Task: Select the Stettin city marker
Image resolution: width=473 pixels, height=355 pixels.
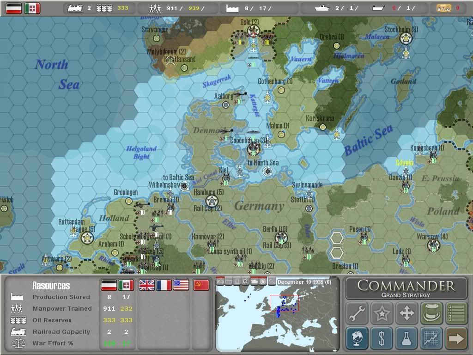Action: click(x=309, y=208)
